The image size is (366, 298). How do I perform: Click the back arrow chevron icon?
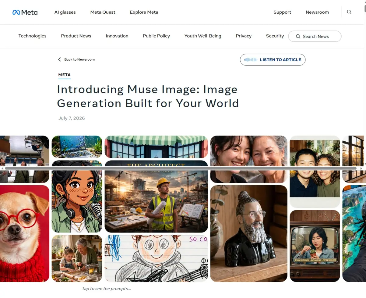pos(59,59)
